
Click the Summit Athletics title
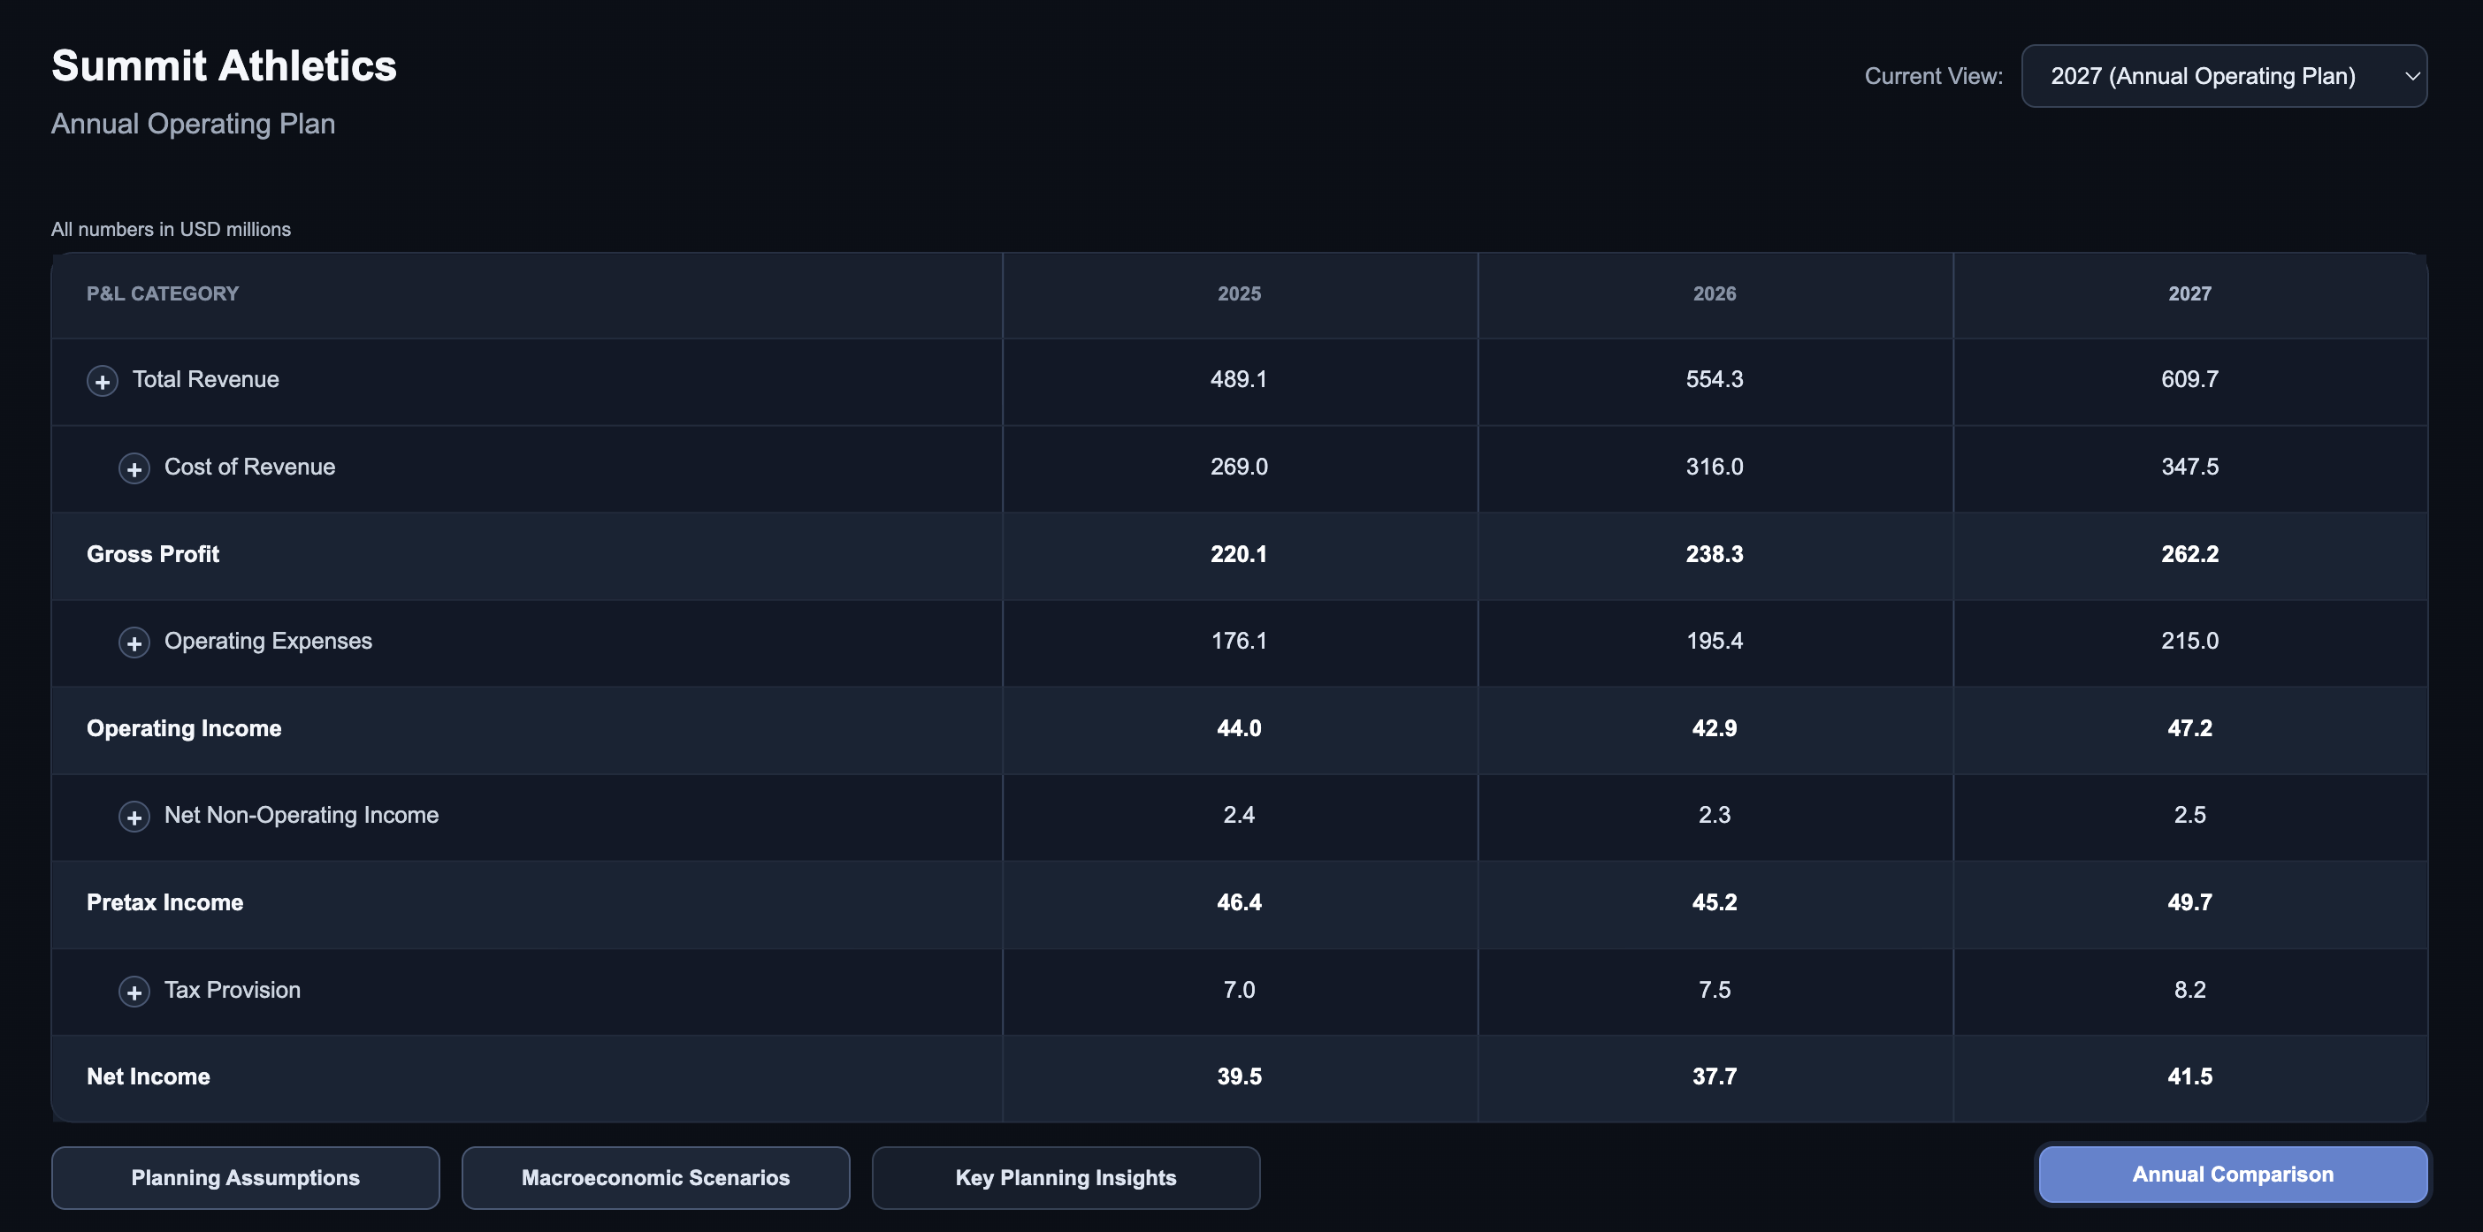224,65
